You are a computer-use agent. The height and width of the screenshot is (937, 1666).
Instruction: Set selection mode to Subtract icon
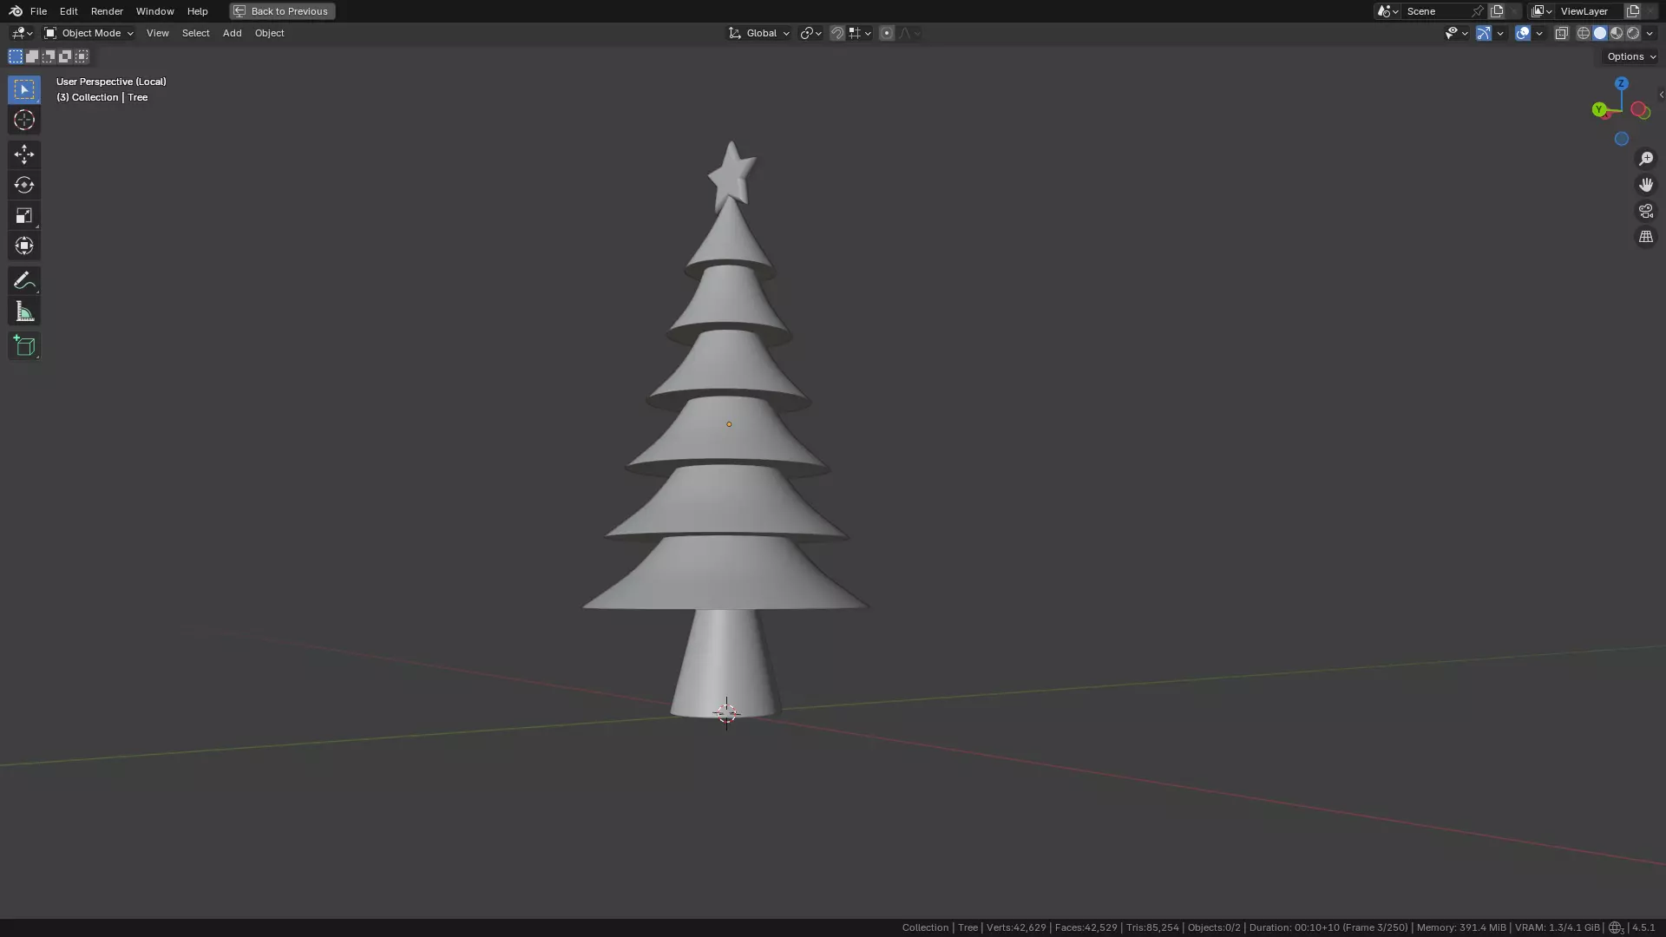point(49,56)
